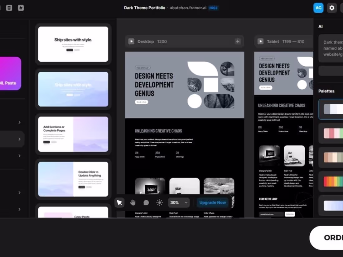Add a new breakpoint with the plus icon

(x=237, y=41)
